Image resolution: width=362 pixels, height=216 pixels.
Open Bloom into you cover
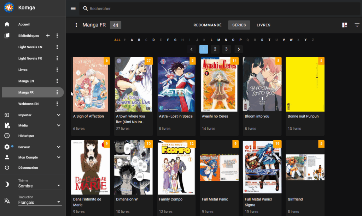pyautogui.click(x=262, y=84)
